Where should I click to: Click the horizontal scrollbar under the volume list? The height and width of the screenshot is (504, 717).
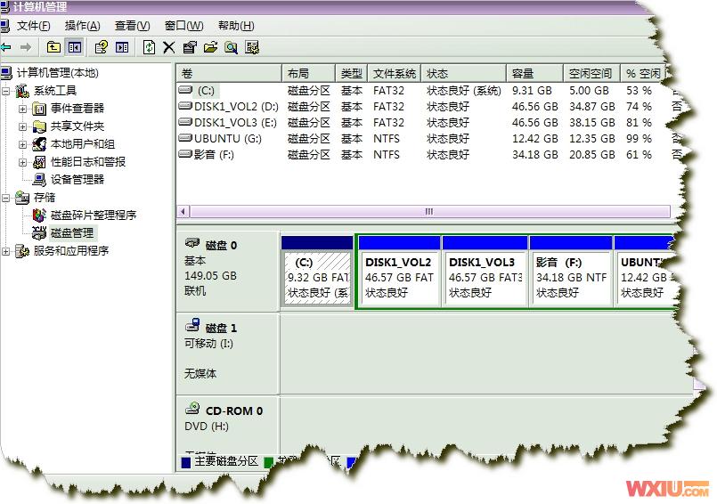point(428,212)
